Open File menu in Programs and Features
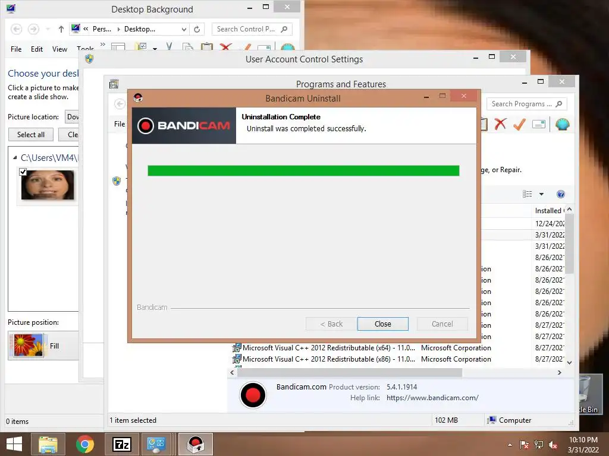Screen dimensions: 609x456 (x=120, y=123)
